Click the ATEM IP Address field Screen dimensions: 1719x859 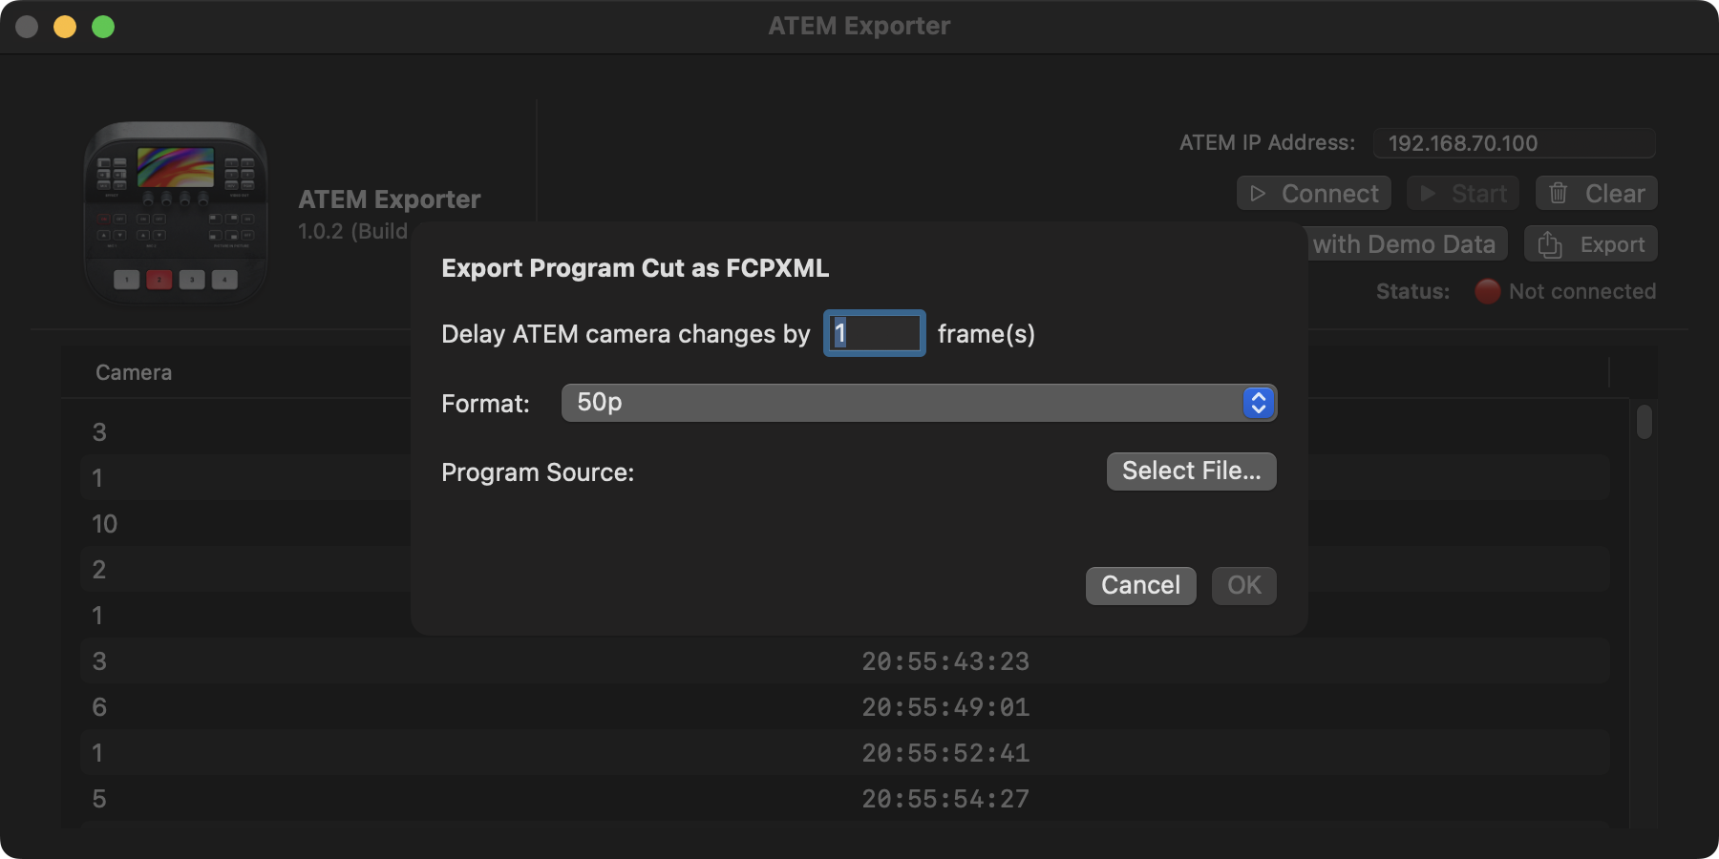coord(1514,143)
